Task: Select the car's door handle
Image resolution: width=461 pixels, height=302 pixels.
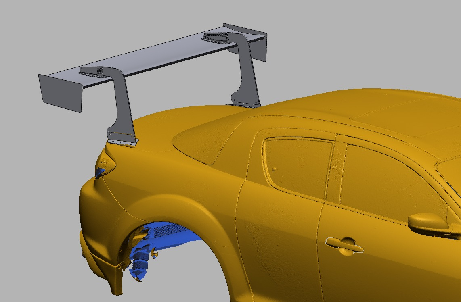Action: [x=344, y=245]
